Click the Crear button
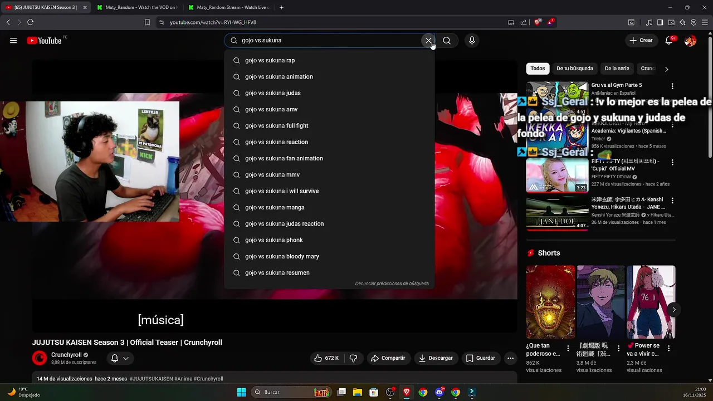This screenshot has width=713, height=401. 641,40
